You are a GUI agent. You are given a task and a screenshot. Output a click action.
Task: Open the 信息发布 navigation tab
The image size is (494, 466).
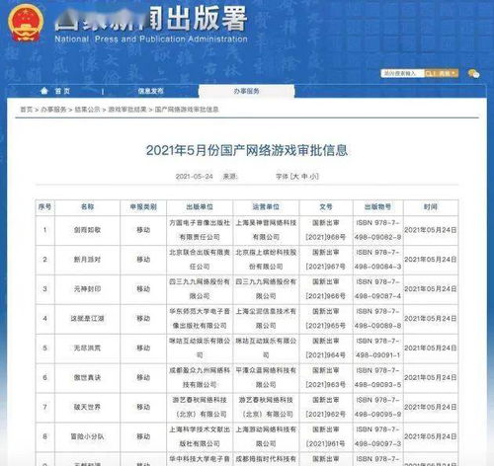point(150,91)
